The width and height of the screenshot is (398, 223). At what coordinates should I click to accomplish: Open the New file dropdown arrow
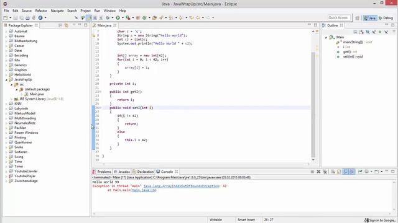[x=10, y=18]
